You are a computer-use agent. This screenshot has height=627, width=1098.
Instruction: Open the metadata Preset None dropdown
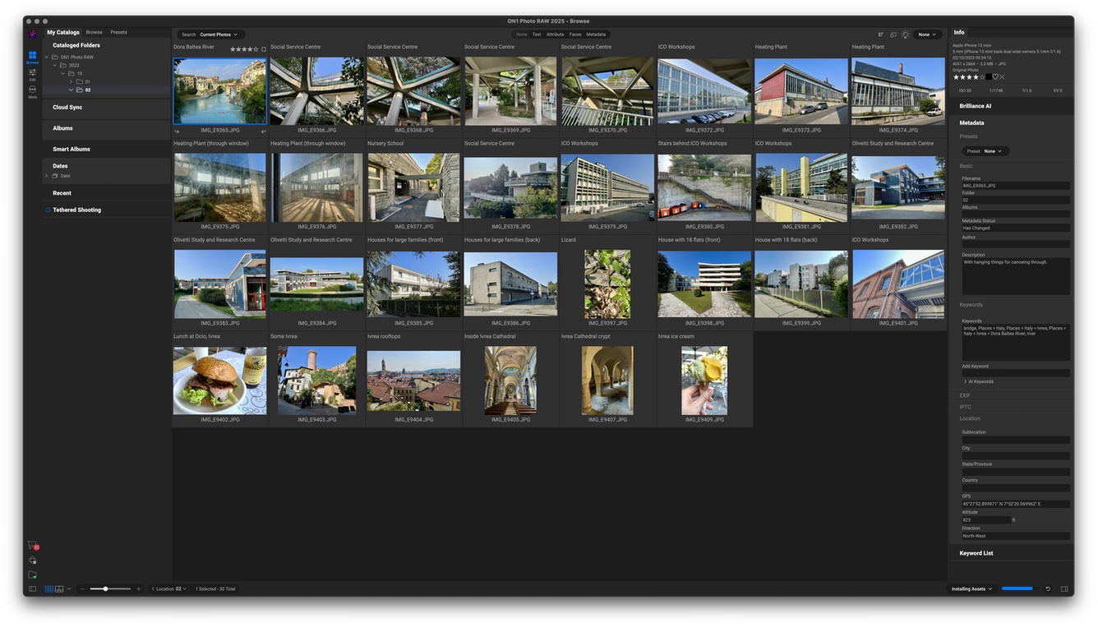pyautogui.click(x=986, y=151)
